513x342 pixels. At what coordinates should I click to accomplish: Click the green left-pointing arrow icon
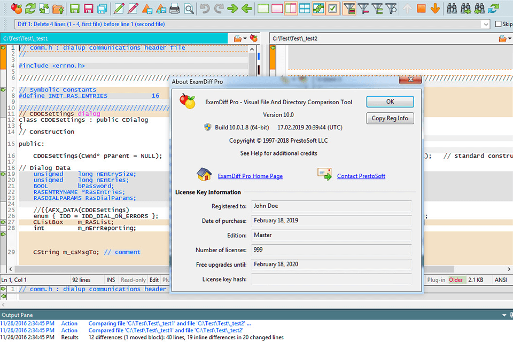pos(247,9)
